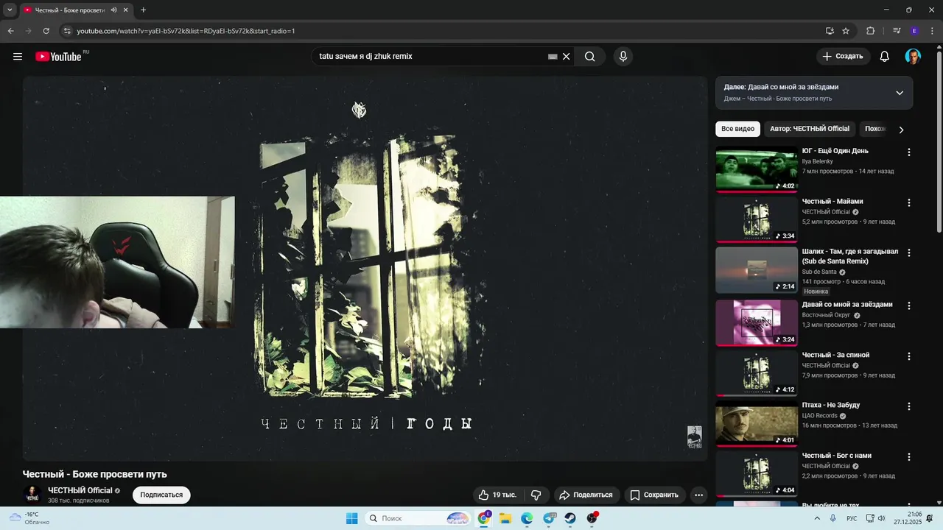
Task: Click channel watermark in video corner
Action: pos(695,437)
